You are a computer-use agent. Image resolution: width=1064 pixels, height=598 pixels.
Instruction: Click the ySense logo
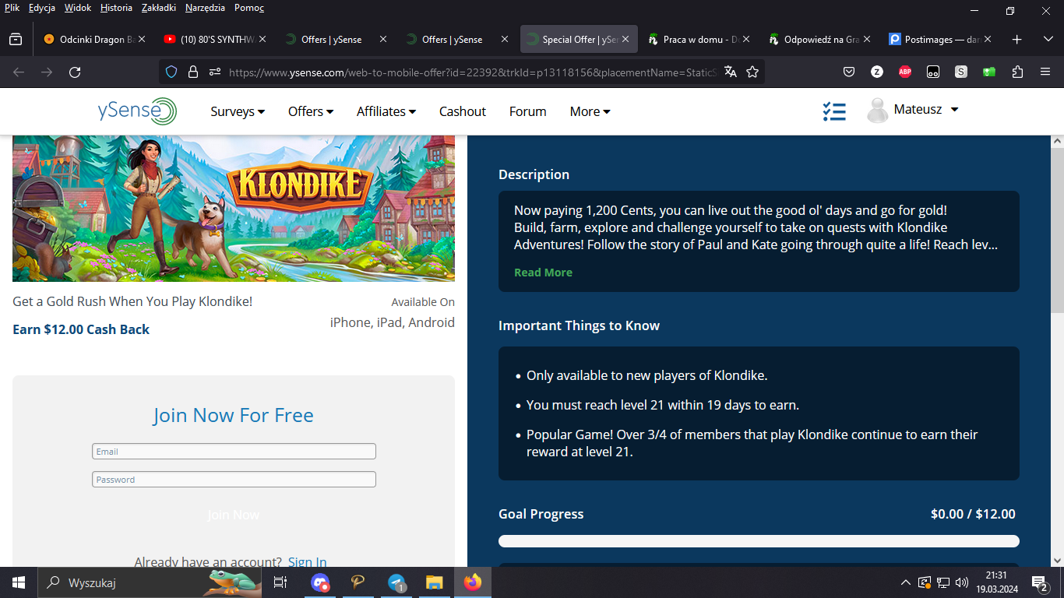(x=137, y=111)
